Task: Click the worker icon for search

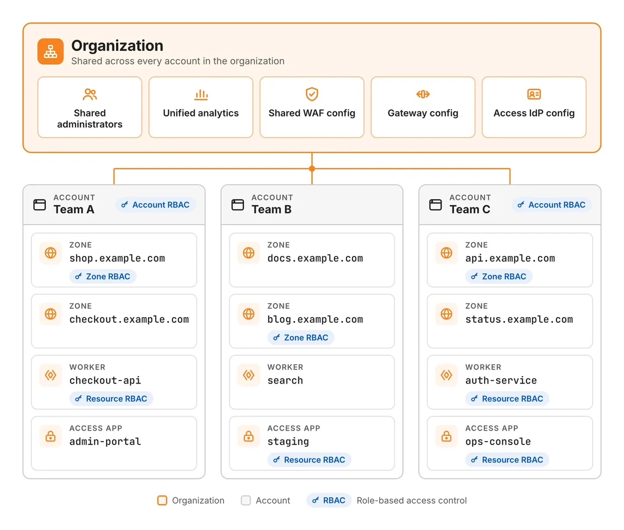Action: (x=249, y=375)
